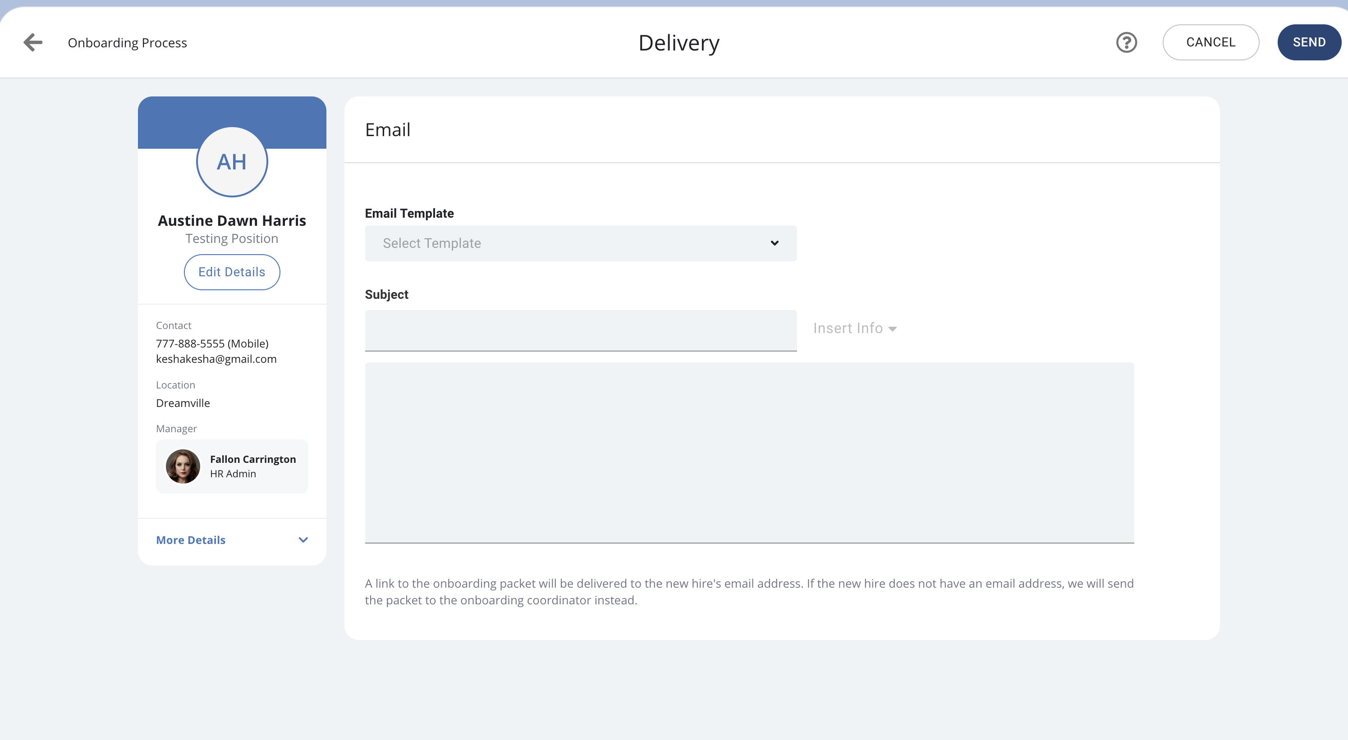The height and width of the screenshot is (740, 1348).
Task: Open the Insert Info dropdown
Action: click(854, 329)
